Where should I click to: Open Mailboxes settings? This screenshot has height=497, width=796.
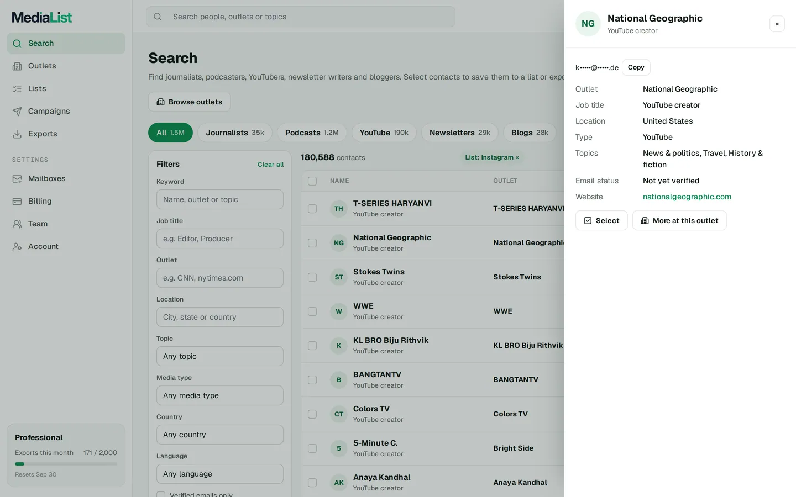tap(66, 178)
